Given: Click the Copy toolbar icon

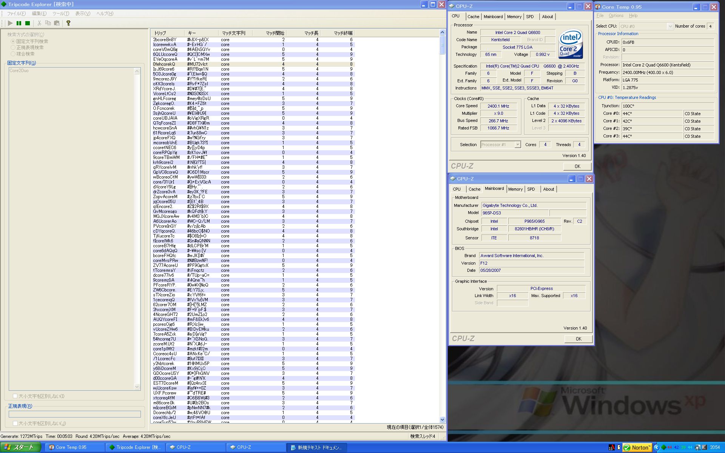Looking at the screenshot, I should click(x=48, y=23).
